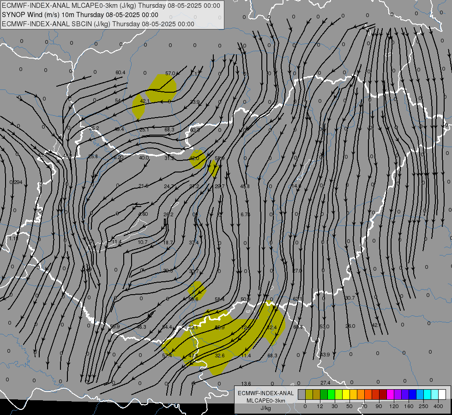Select the bright green legend swatch
Screen dimensions: 452x415
pos(331,395)
